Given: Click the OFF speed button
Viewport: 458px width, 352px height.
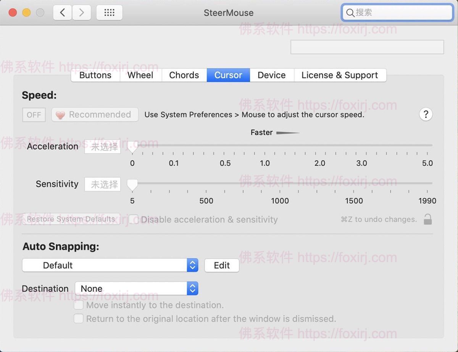Looking at the screenshot, I should (x=34, y=114).
